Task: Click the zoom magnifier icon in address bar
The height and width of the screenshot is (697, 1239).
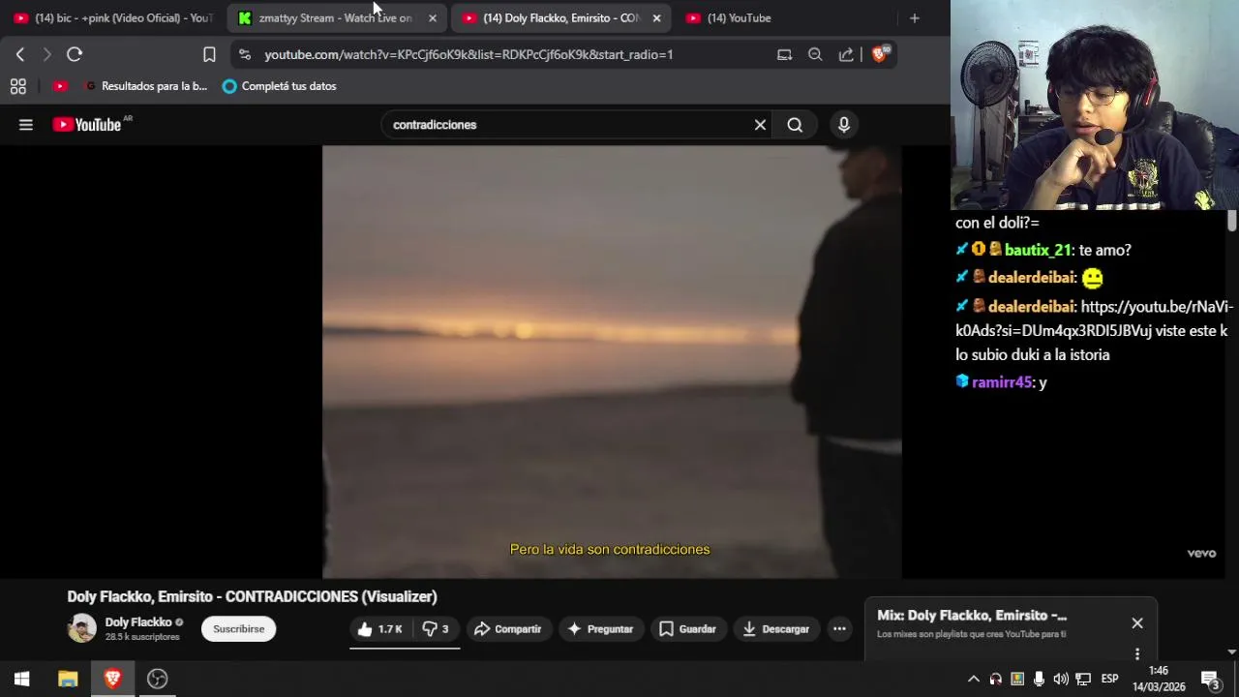Action: tap(815, 54)
